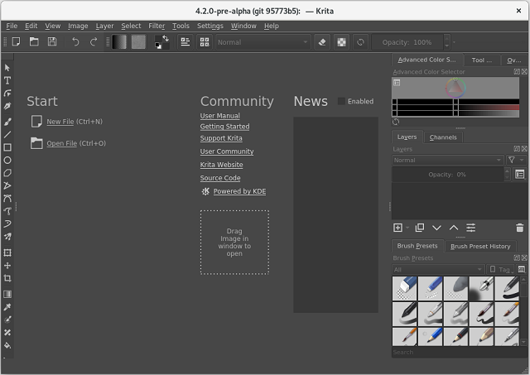Switch to the Channels tab

coord(443,137)
